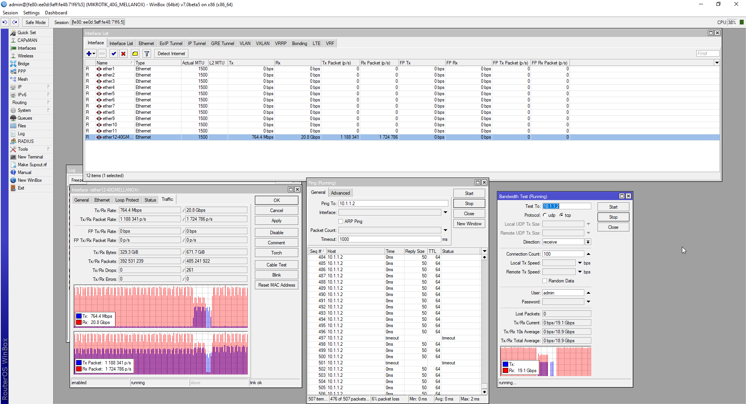The image size is (746, 404).
Task: Click the filter funnel icon
Action: 147,54
